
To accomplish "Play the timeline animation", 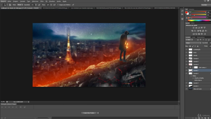I will (9, 107).
